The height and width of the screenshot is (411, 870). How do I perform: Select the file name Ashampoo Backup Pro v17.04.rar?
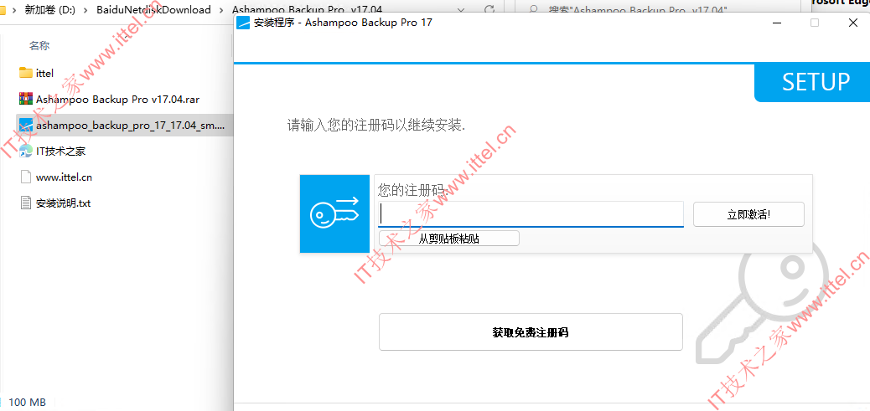pos(117,99)
